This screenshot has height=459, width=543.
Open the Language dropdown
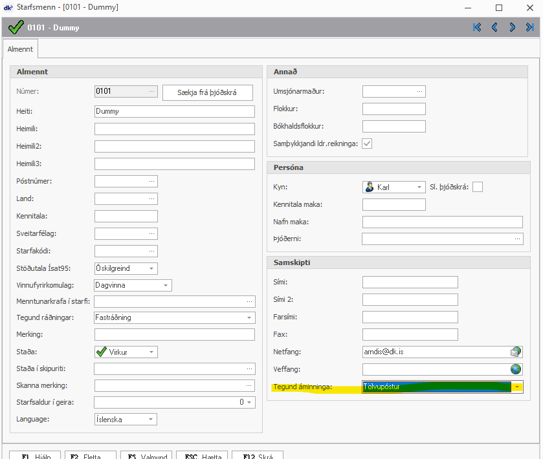(151, 420)
